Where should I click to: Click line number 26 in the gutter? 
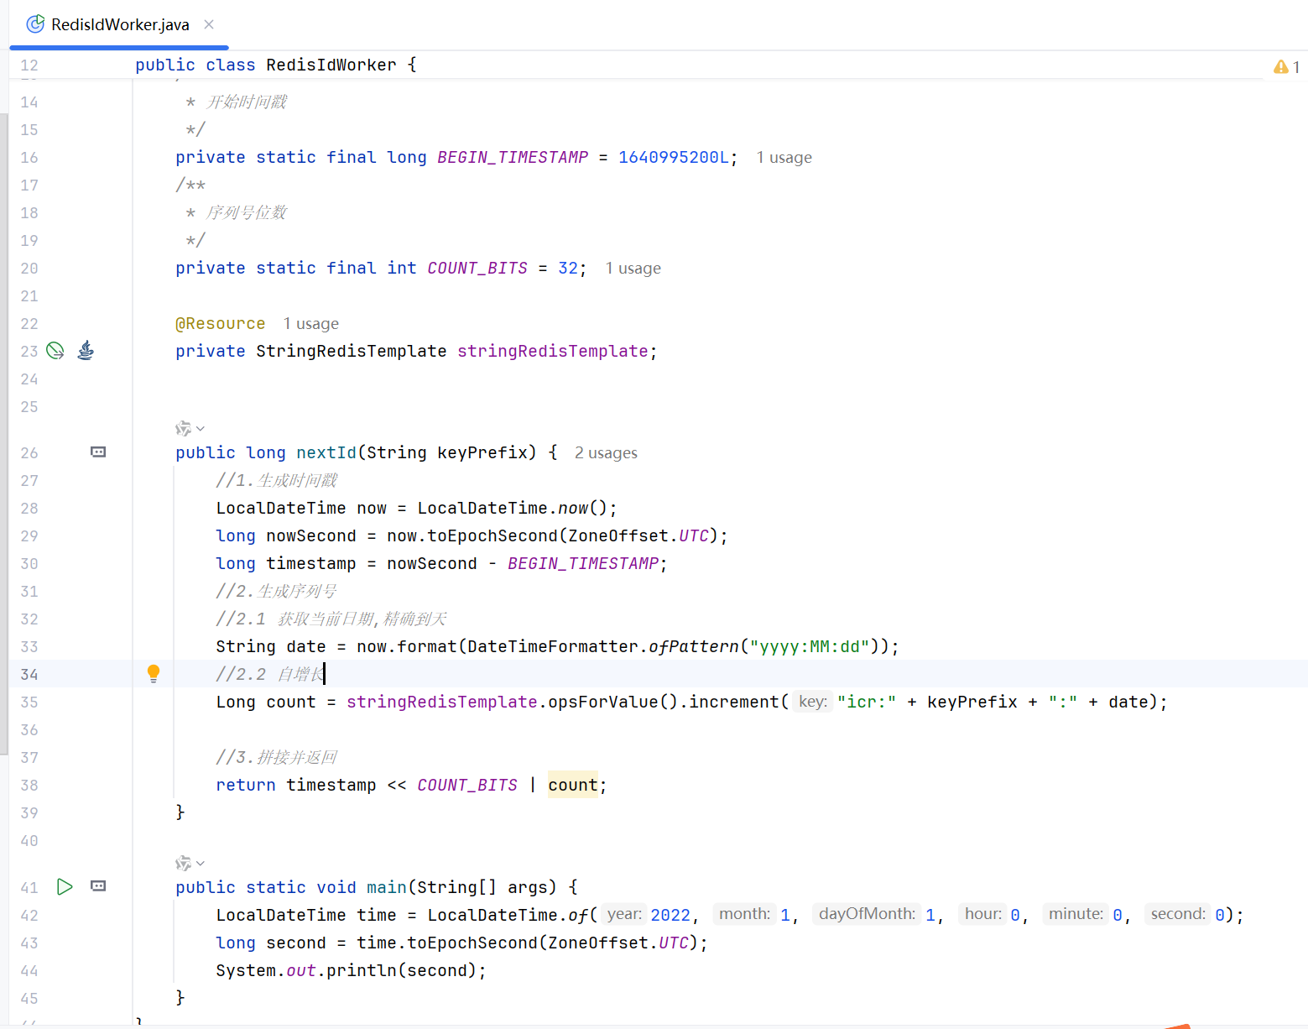(x=29, y=452)
